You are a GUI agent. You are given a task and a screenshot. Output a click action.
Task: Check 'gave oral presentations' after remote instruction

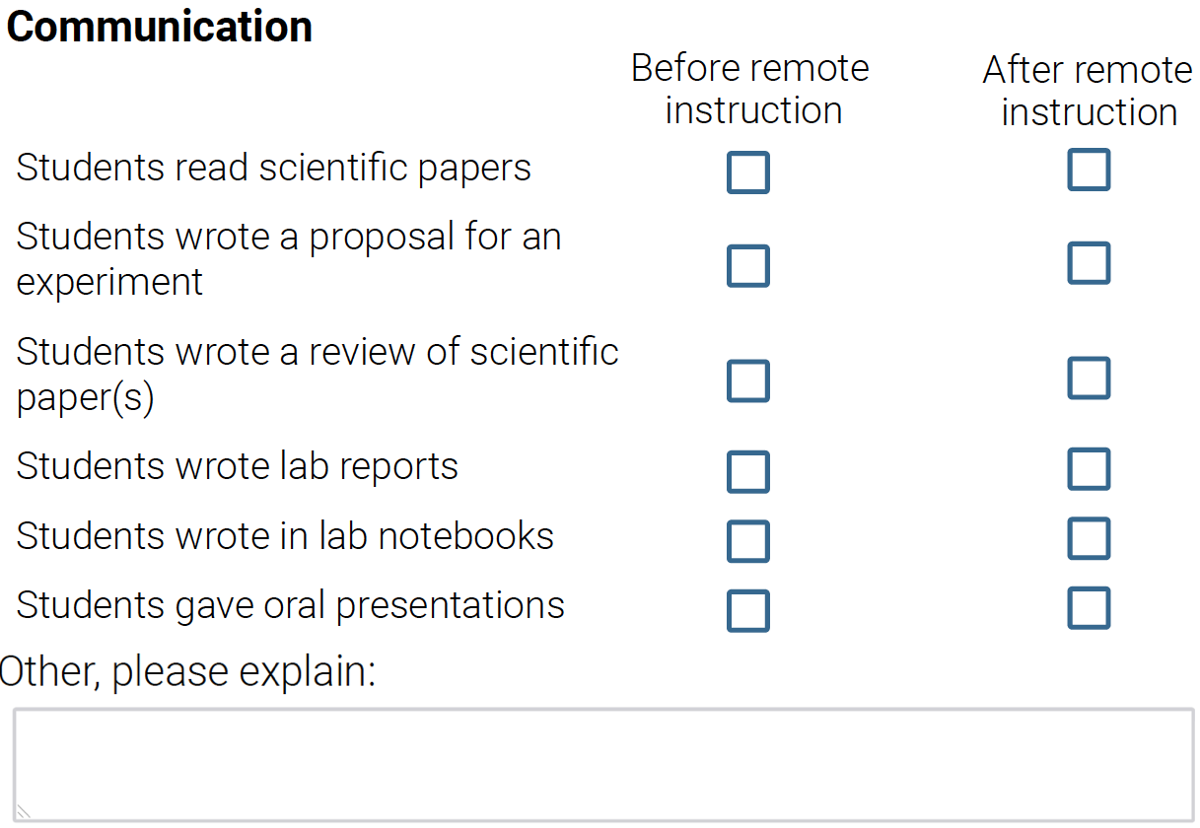(1088, 608)
